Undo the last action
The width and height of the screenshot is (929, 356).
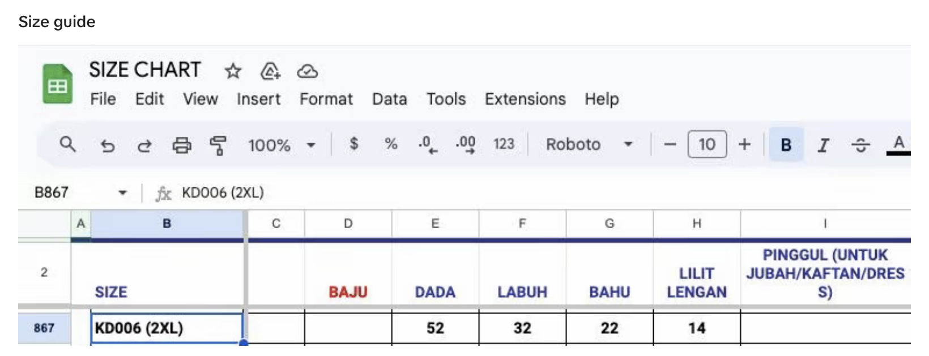tap(107, 145)
